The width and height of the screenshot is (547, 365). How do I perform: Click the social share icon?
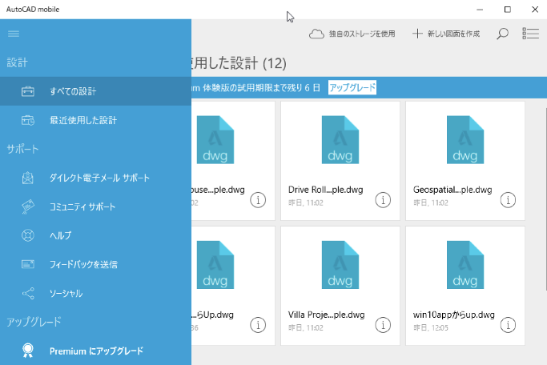point(28,293)
